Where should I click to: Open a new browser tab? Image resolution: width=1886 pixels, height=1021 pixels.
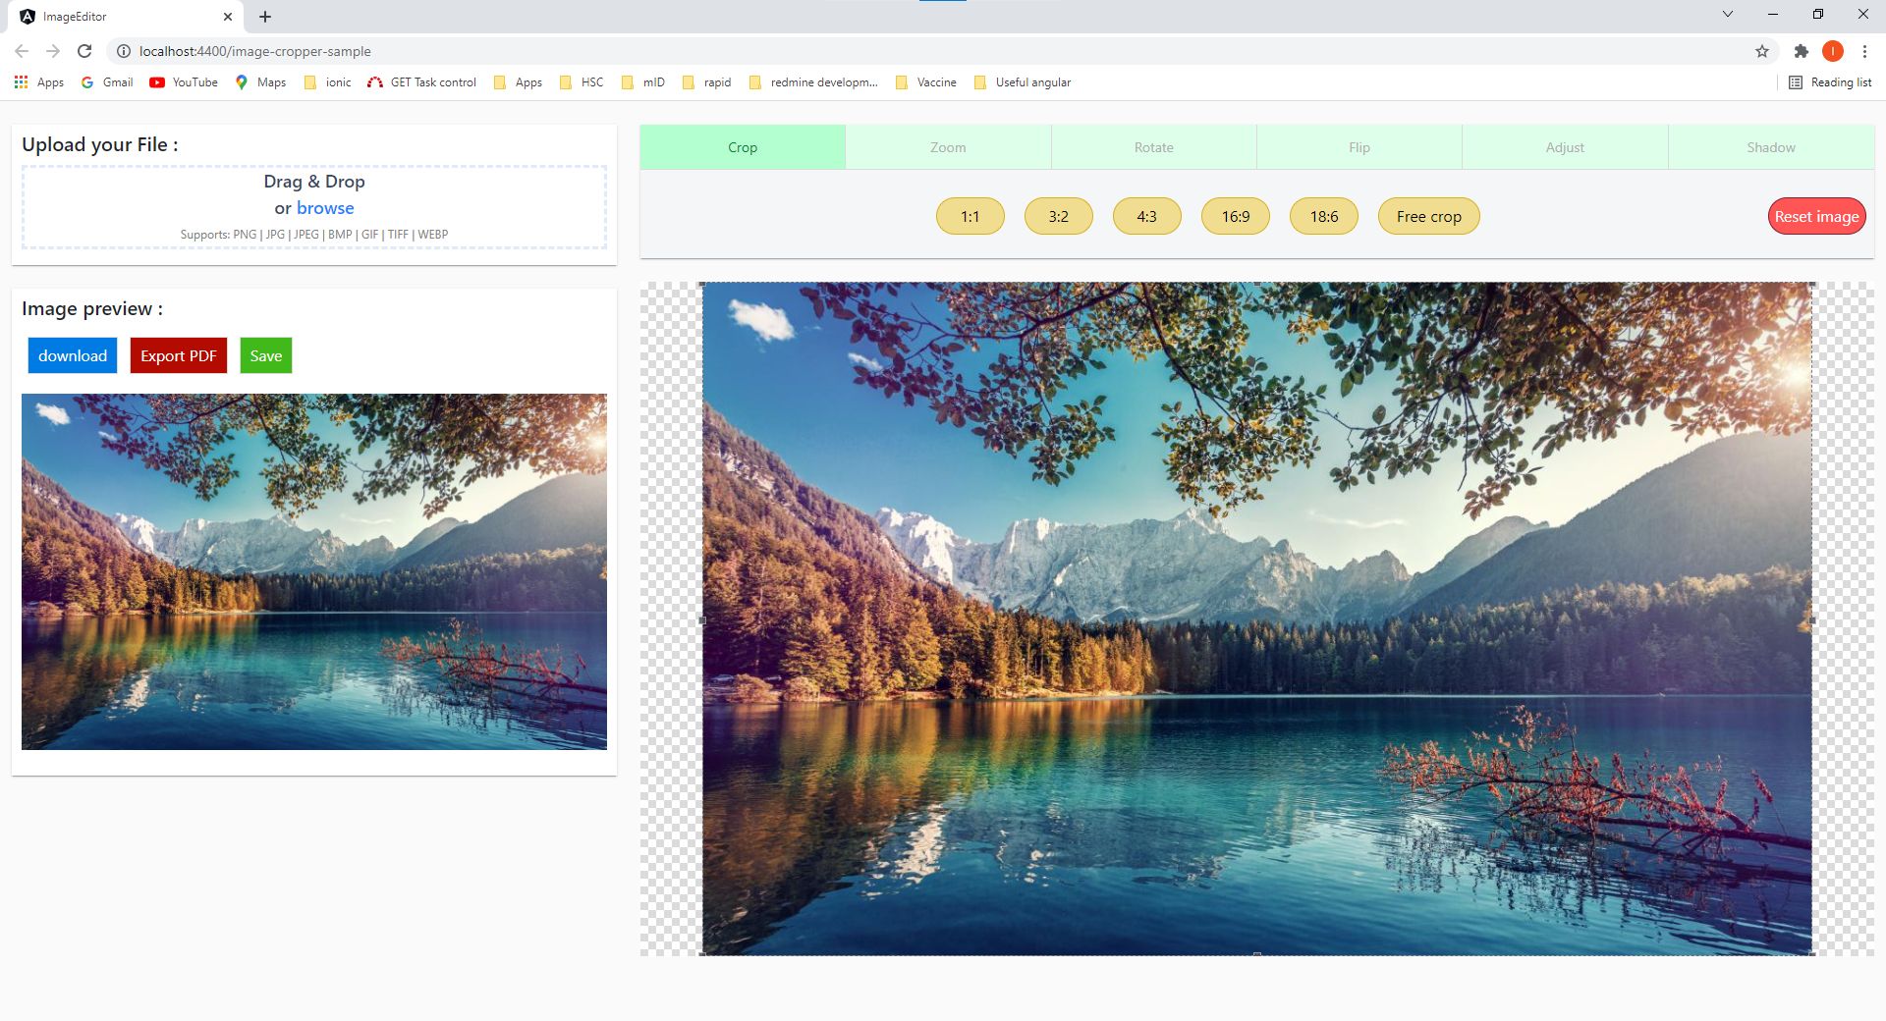click(265, 17)
